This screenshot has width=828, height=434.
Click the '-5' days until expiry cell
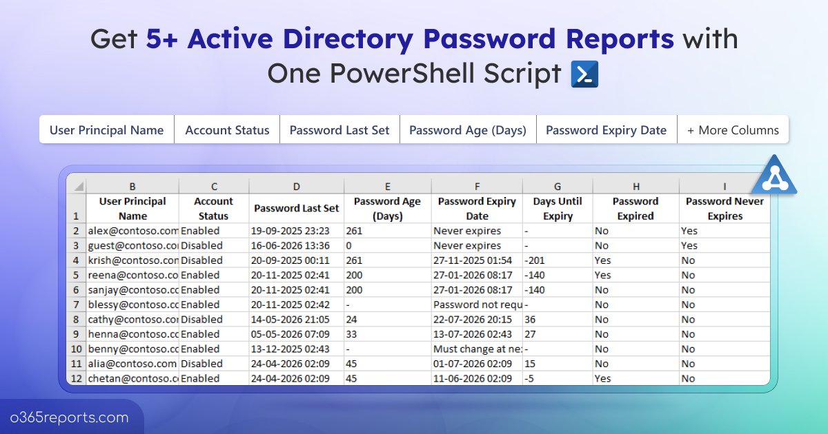click(x=558, y=378)
